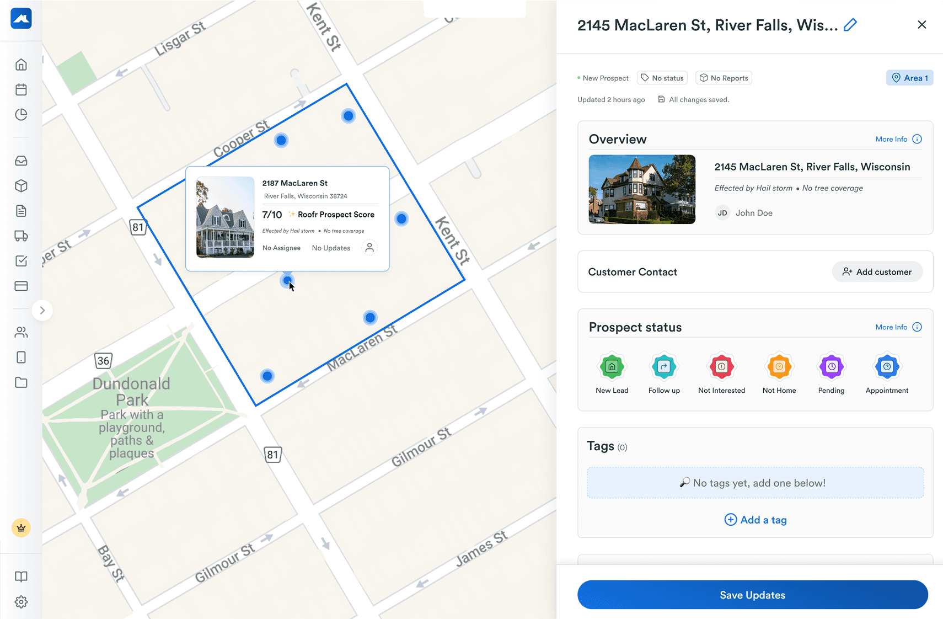Viewport: 943px width, 619px height.
Task: Click map pin to the right of popup card
Action: [401, 219]
